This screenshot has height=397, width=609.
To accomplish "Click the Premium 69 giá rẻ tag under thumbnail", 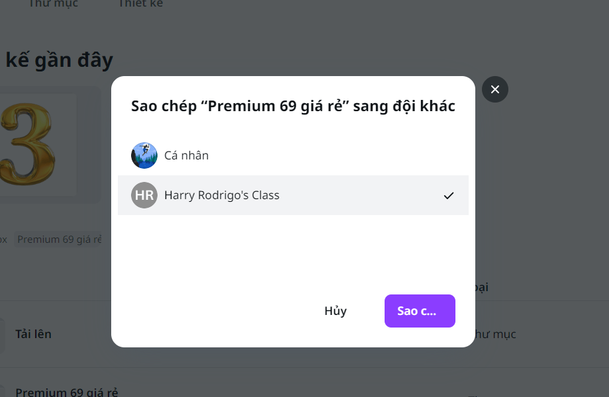I will pyautogui.click(x=59, y=240).
